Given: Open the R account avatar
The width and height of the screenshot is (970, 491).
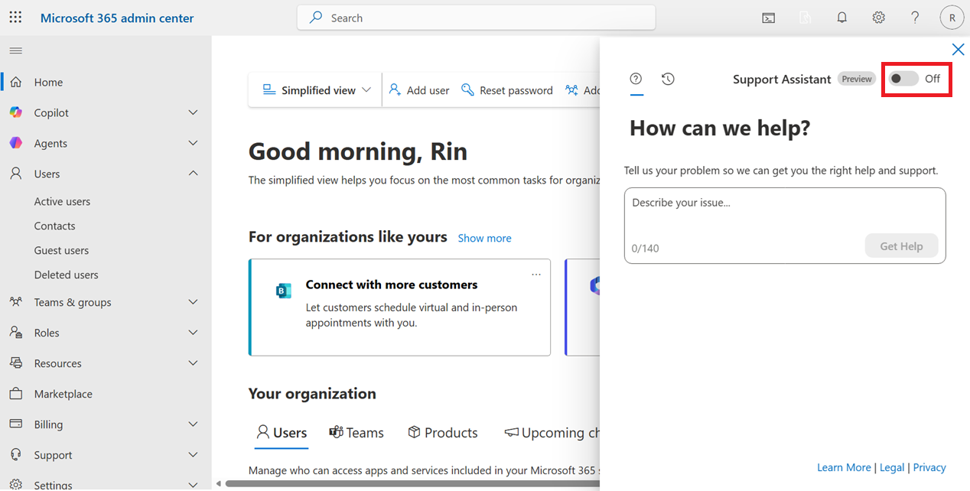Looking at the screenshot, I should click(952, 18).
